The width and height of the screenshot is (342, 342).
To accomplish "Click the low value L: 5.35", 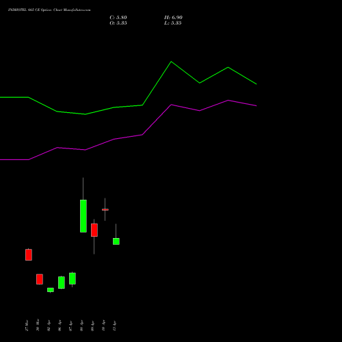I will point(173,23).
